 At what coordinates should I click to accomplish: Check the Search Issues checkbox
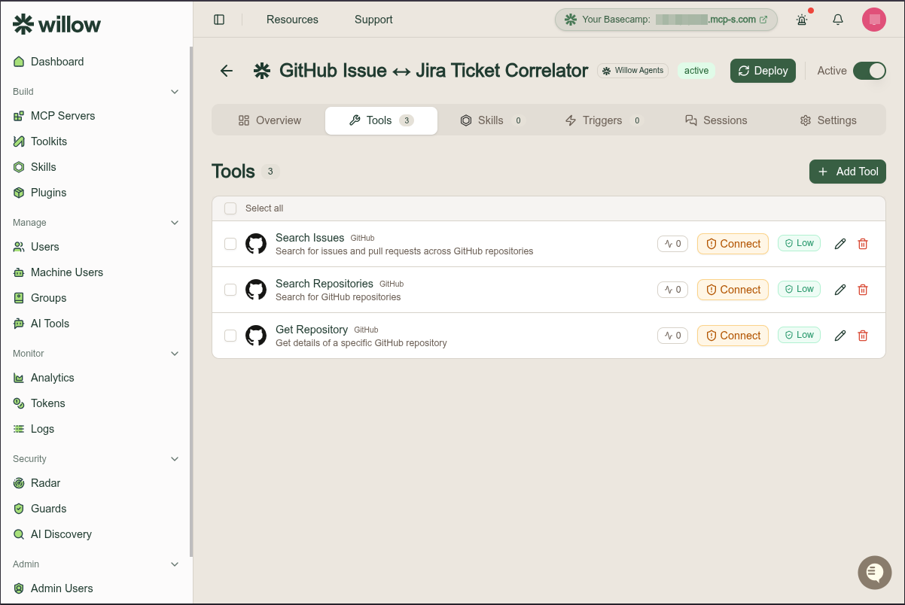(230, 244)
